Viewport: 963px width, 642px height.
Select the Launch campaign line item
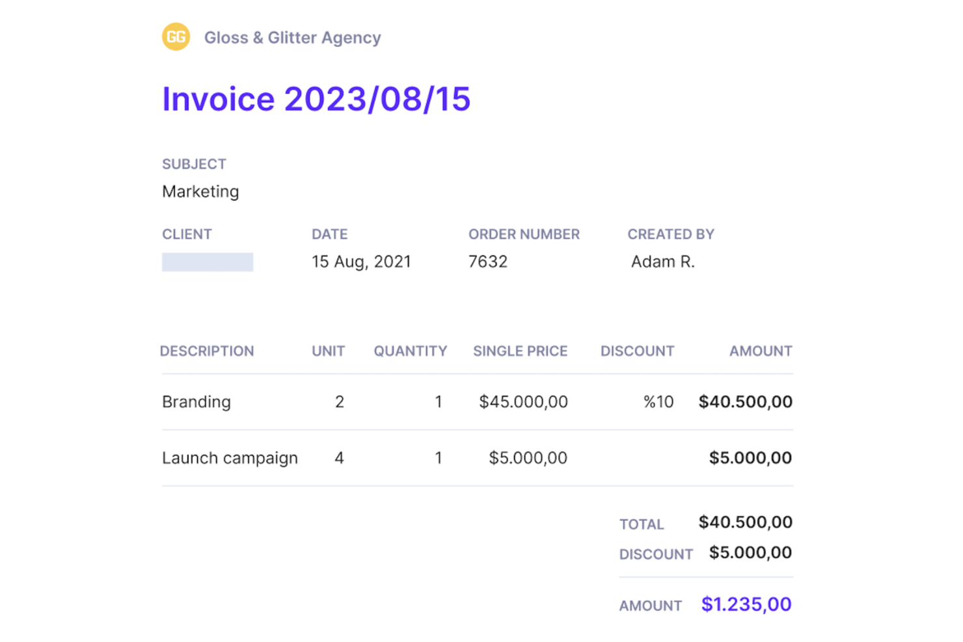point(230,458)
